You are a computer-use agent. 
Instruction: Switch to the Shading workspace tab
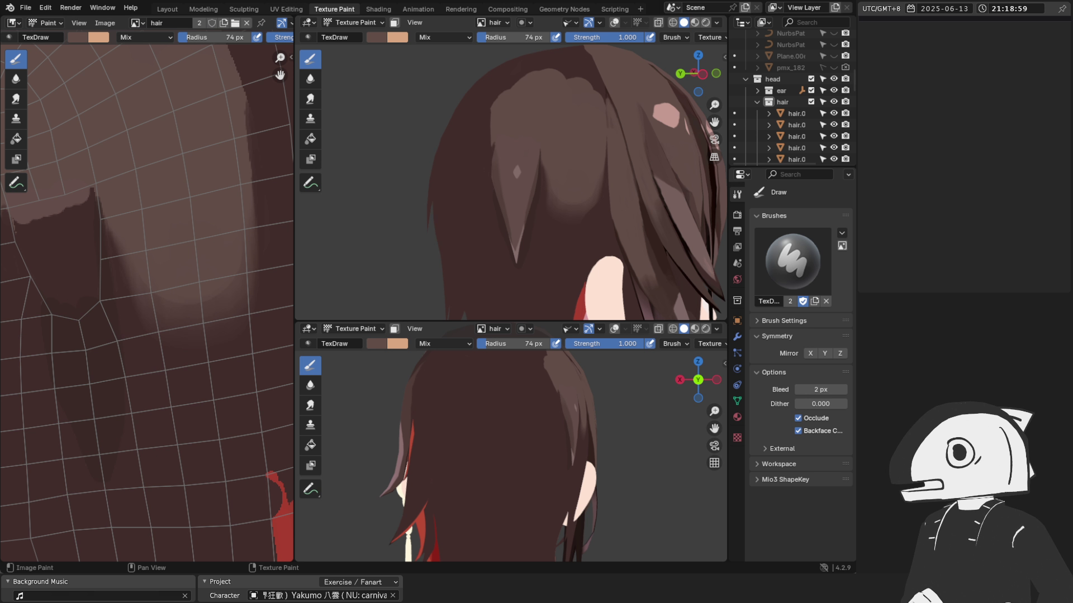378,9
